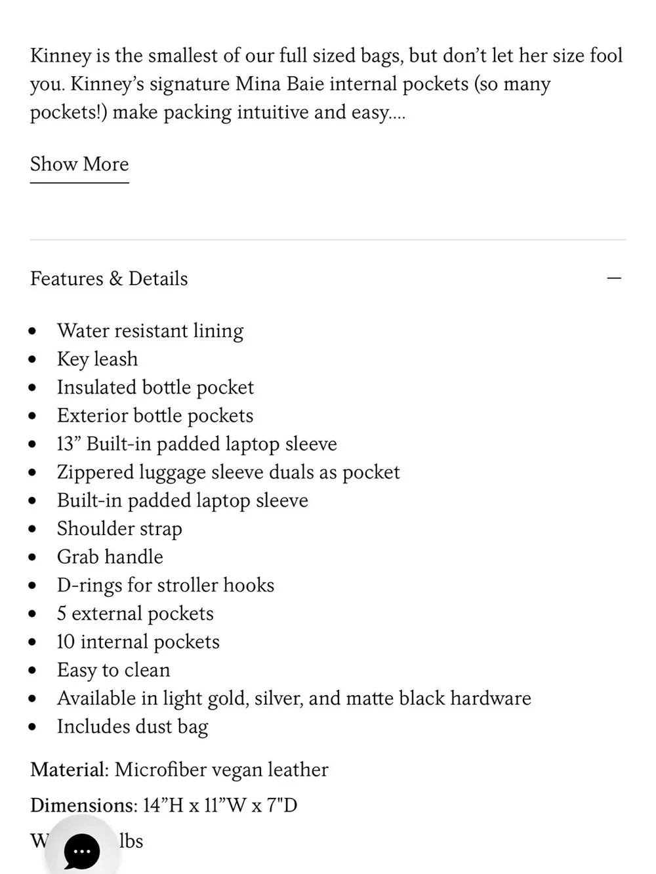Select the 10 internal pockets item

[138, 641]
